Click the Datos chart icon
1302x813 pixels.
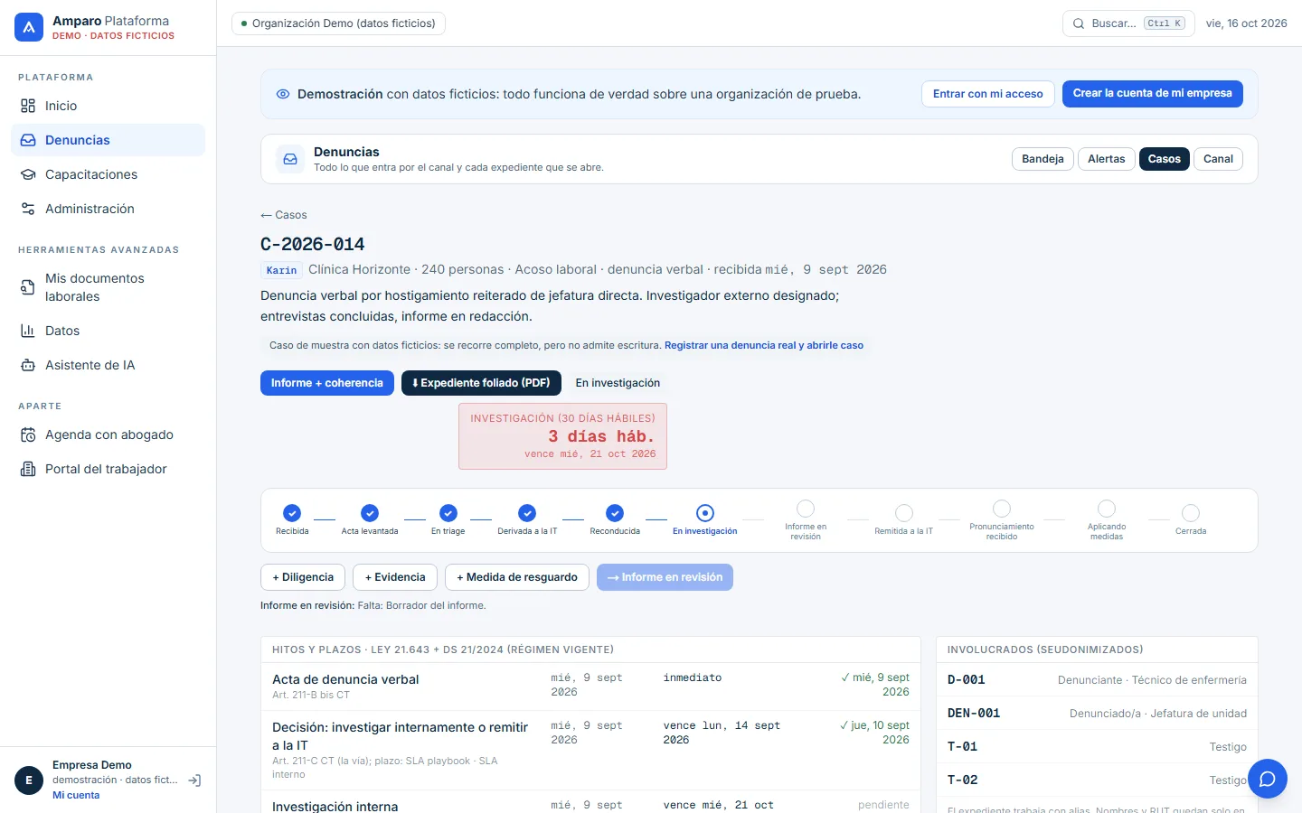click(x=28, y=331)
